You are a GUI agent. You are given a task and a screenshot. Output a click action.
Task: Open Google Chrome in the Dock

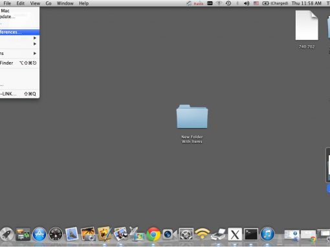tap(153, 234)
